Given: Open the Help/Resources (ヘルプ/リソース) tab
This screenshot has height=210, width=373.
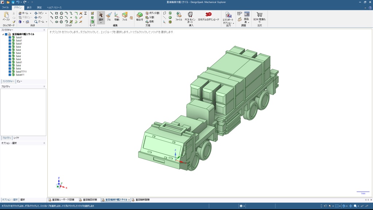Looking at the screenshot, I should click(54, 8).
